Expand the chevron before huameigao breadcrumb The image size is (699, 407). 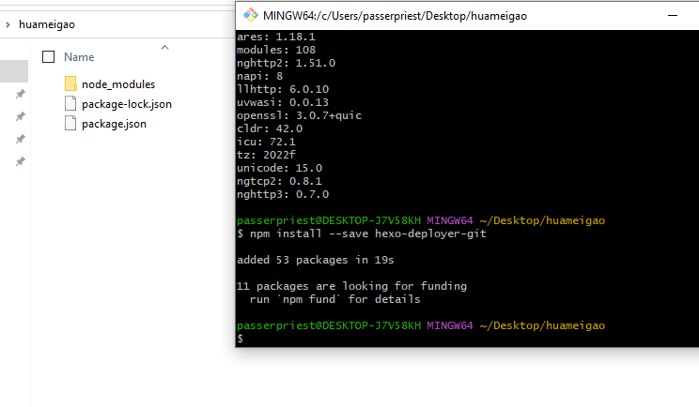tap(8, 25)
